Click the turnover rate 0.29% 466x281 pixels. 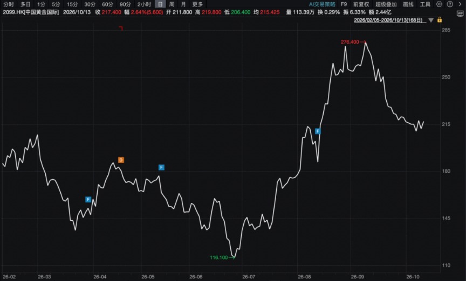[332, 12]
